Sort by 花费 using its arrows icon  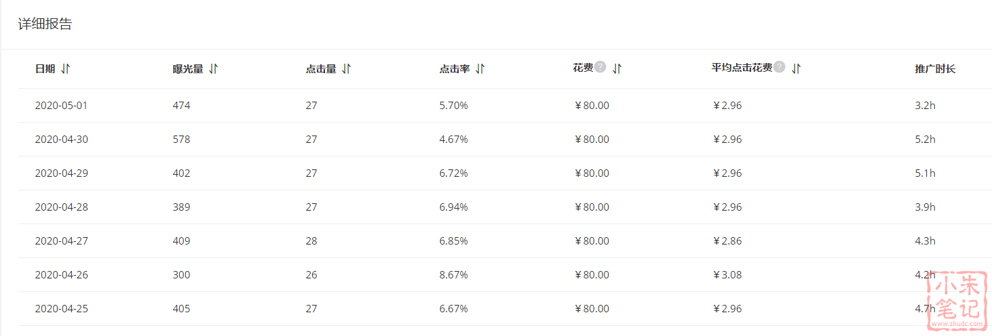coord(617,68)
